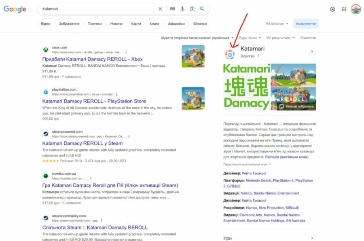The image size is (364, 241).
Task: Switch to the Книги tab
Action: [x=154, y=24]
